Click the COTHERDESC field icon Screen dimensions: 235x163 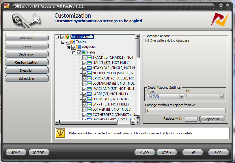tap(89, 115)
